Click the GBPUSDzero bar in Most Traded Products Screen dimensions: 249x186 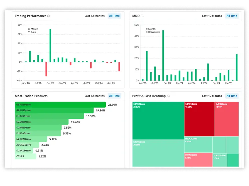pyautogui.click(x=54, y=110)
